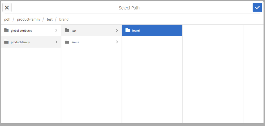Pick the en-us item label

coord(75,42)
